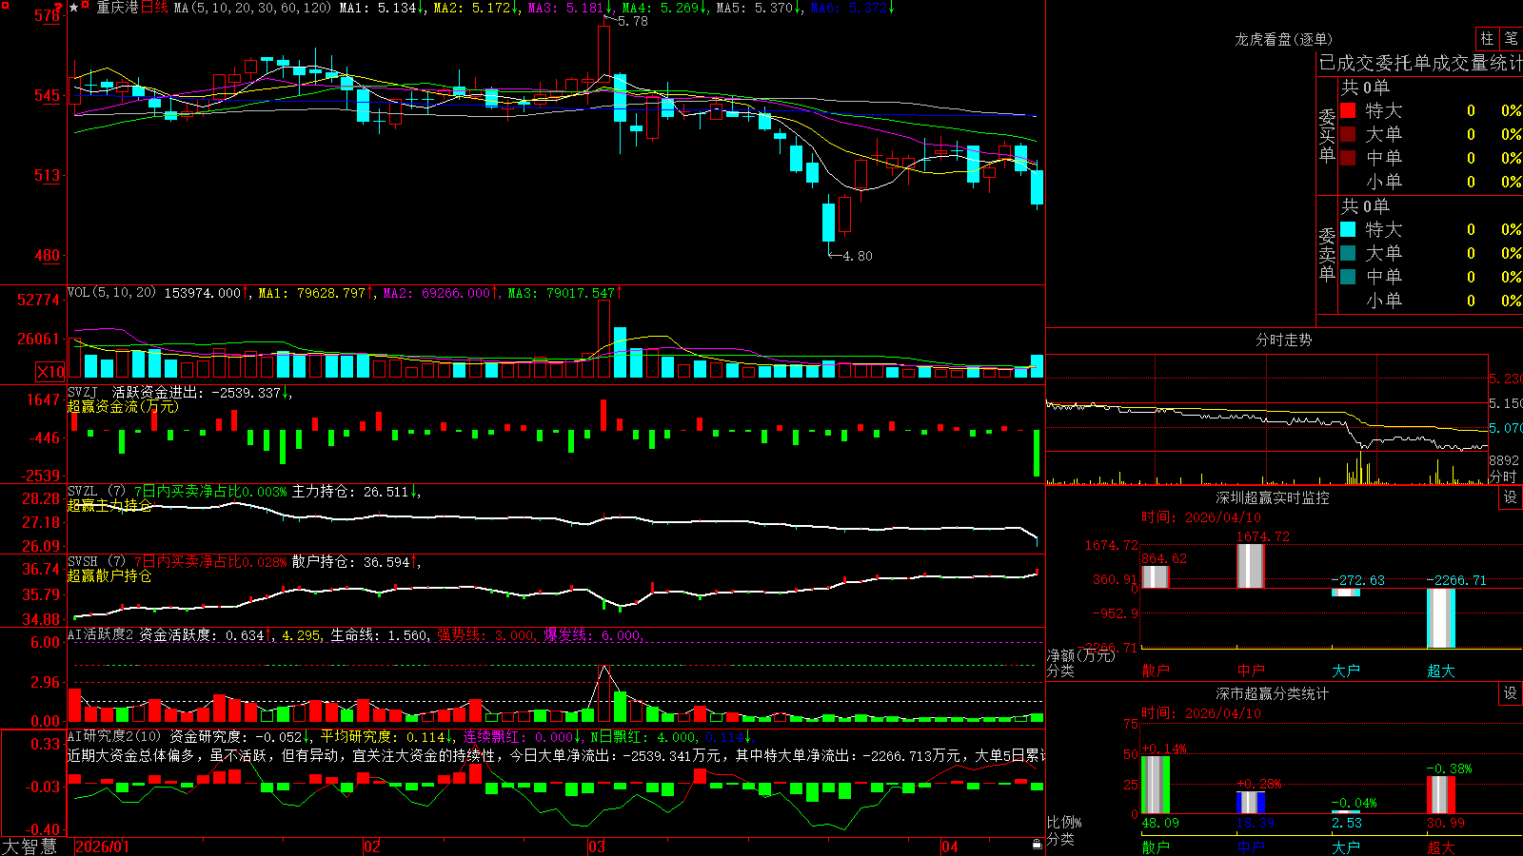Image resolution: width=1523 pixels, height=856 pixels.
Task: Click the dark red 中单 swatch under 委买单
Action: [1348, 158]
